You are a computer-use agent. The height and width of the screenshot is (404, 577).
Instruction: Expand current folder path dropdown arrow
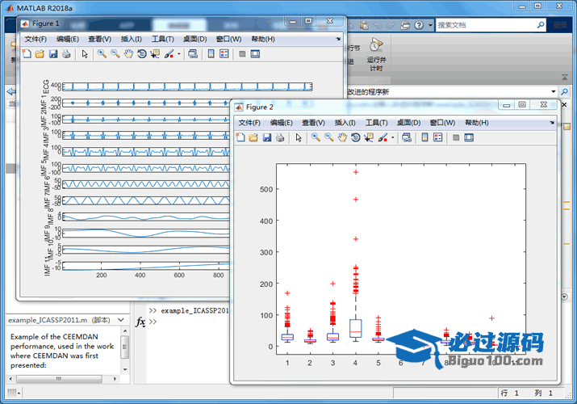[x=553, y=91]
